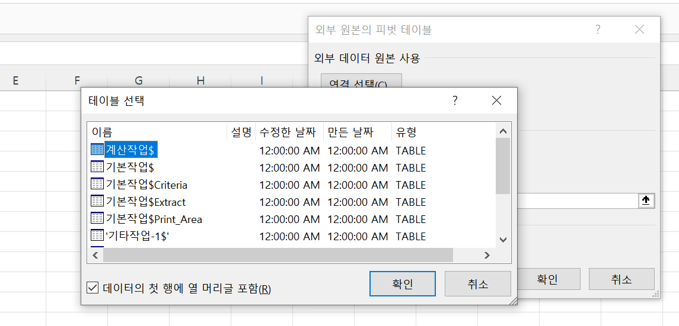The width and height of the screenshot is (679, 326).
Task: Select the 기본작업$Extract table row
Action: 146,202
